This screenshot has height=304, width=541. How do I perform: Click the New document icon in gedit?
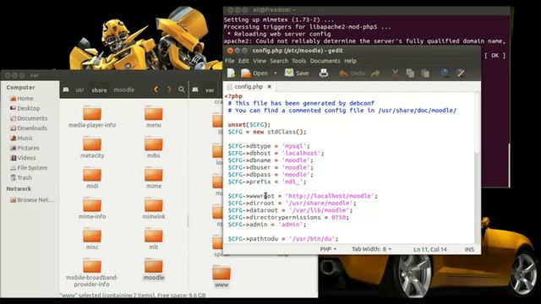tap(232, 73)
